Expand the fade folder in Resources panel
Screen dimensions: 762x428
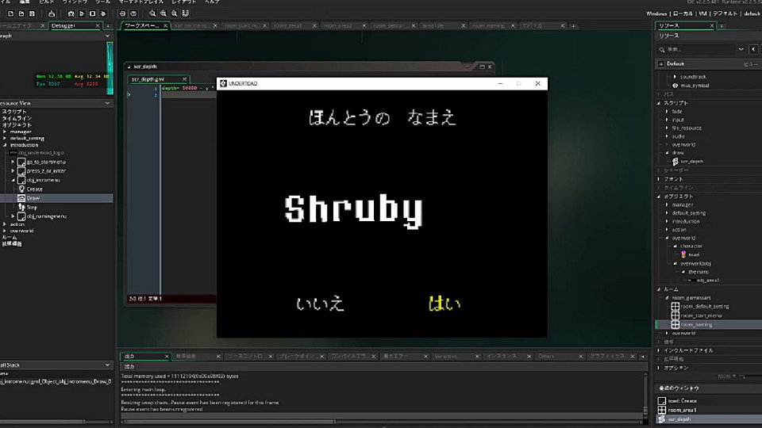668,112
